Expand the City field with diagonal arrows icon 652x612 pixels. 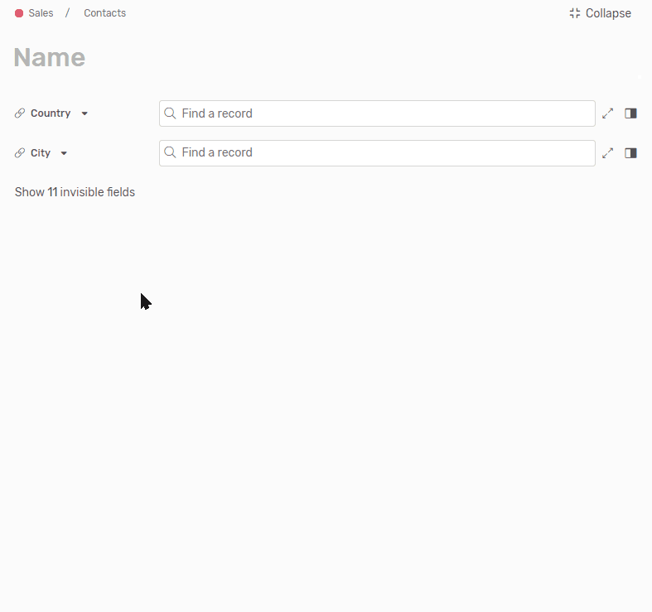click(608, 153)
